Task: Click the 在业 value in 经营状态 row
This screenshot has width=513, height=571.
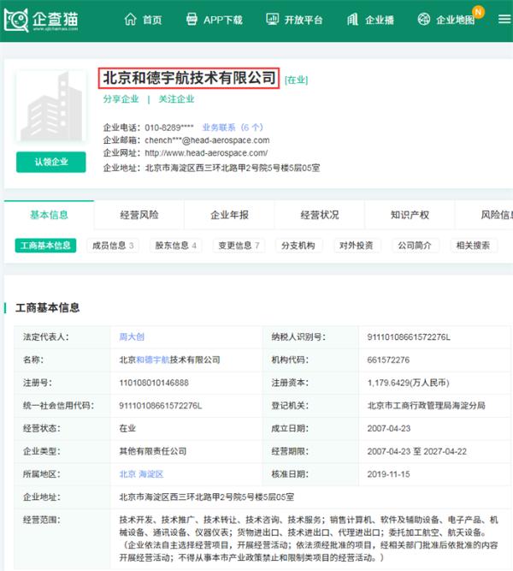Action: [127, 429]
